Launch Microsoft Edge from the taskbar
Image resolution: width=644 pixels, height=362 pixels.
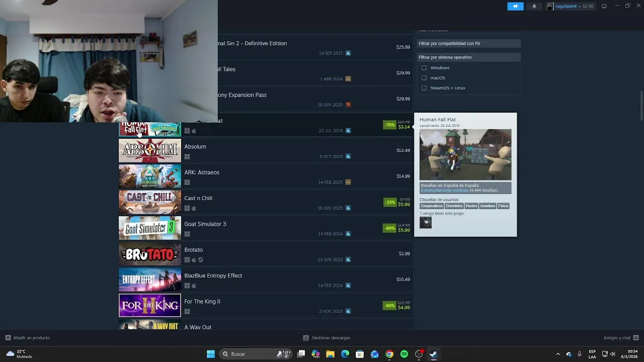[345, 354]
